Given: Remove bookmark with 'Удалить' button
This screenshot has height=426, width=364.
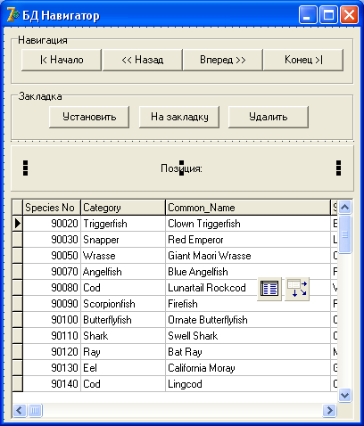Looking at the screenshot, I should coord(269,117).
